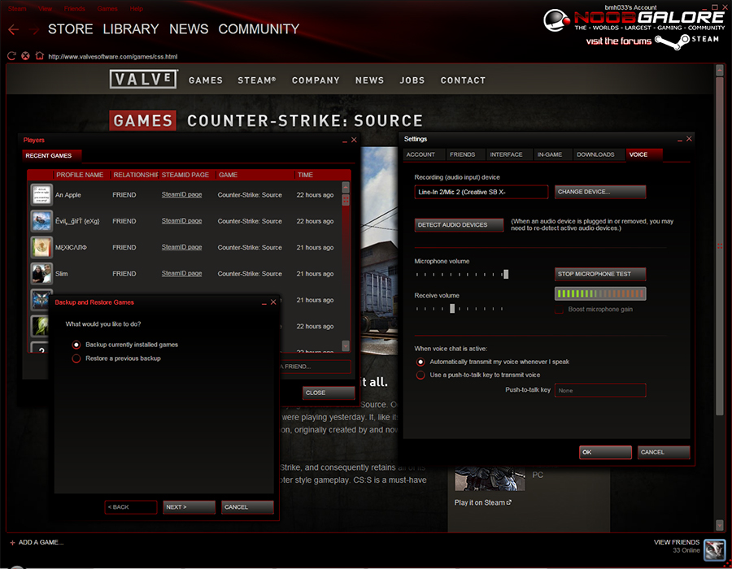Click CLOSE button in Players window

pyautogui.click(x=329, y=393)
